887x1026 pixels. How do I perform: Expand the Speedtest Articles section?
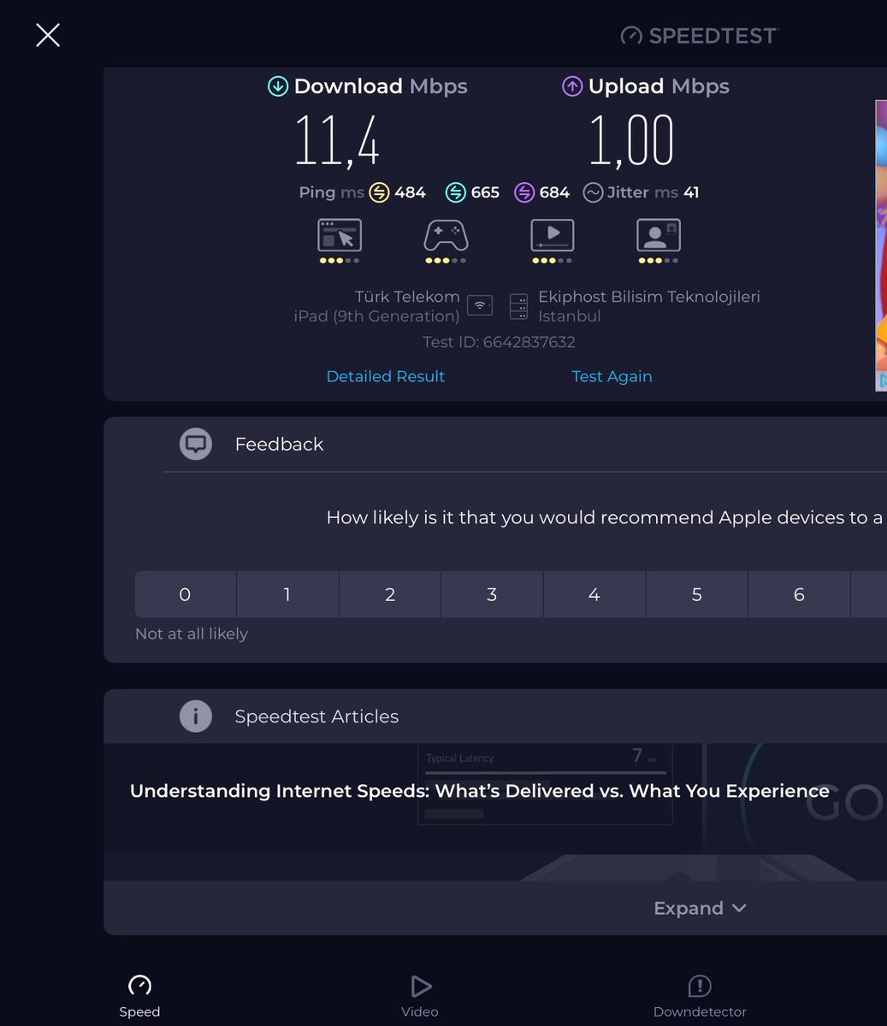700,908
